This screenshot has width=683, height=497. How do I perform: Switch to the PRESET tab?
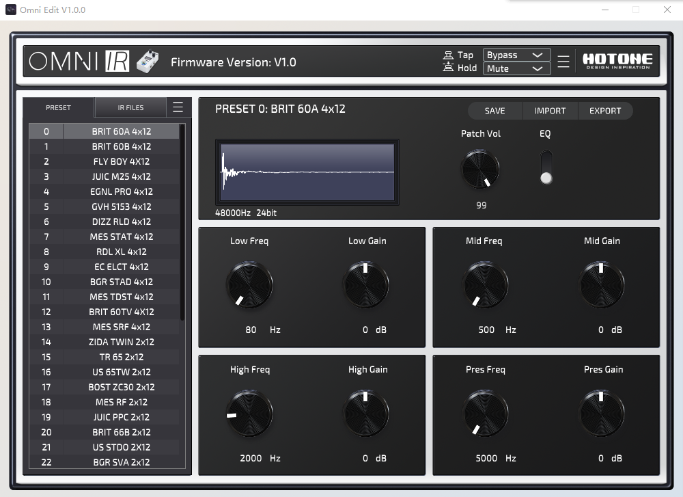click(x=58, y=108)
